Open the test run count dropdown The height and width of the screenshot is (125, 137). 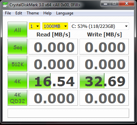34,26
